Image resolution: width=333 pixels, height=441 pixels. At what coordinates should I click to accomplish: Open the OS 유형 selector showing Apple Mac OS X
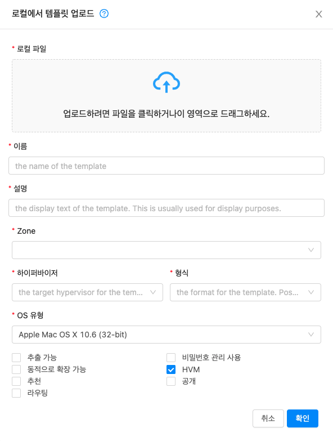coord(166,335)
